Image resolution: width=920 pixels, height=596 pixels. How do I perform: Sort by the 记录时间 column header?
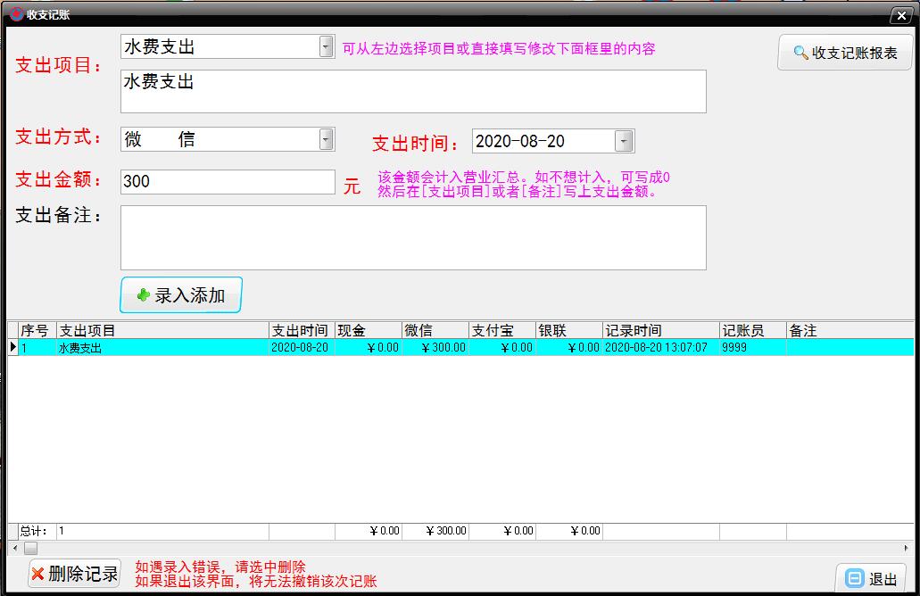click(x=660, y=331)
